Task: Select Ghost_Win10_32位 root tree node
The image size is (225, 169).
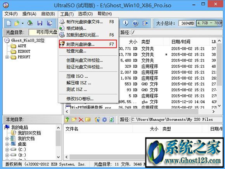Action: [28, 40]
